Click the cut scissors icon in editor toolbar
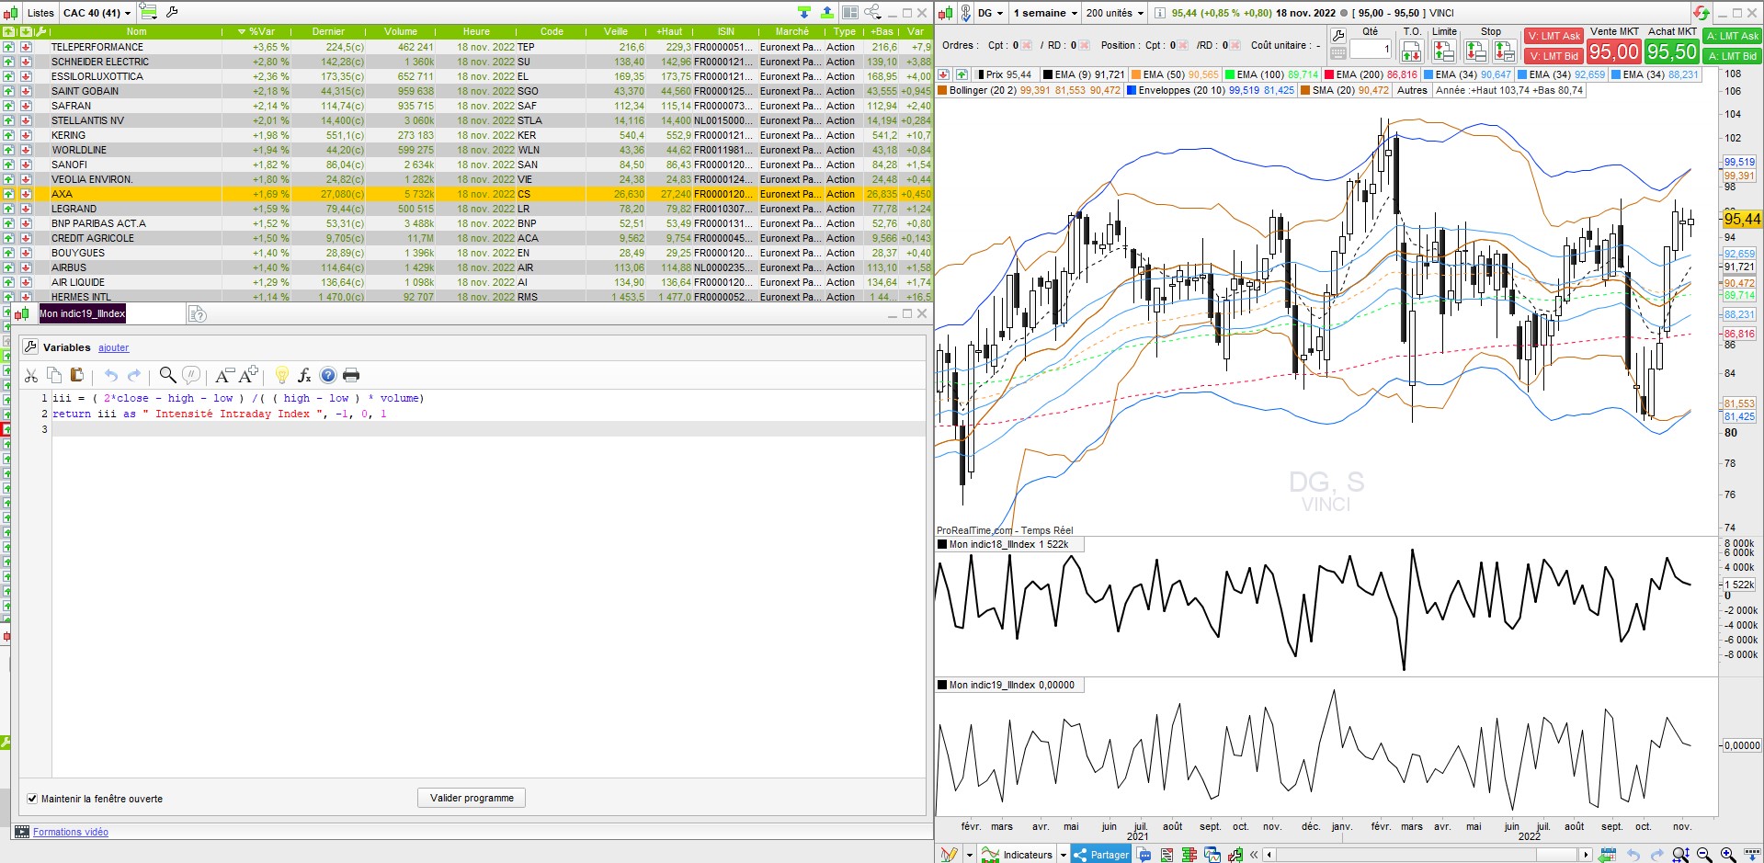 [31, 375]
